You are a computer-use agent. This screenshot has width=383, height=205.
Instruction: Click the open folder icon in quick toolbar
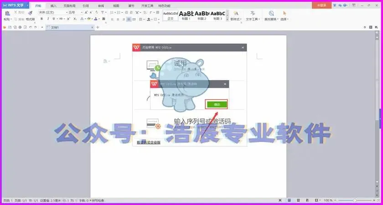click(5, 27)
